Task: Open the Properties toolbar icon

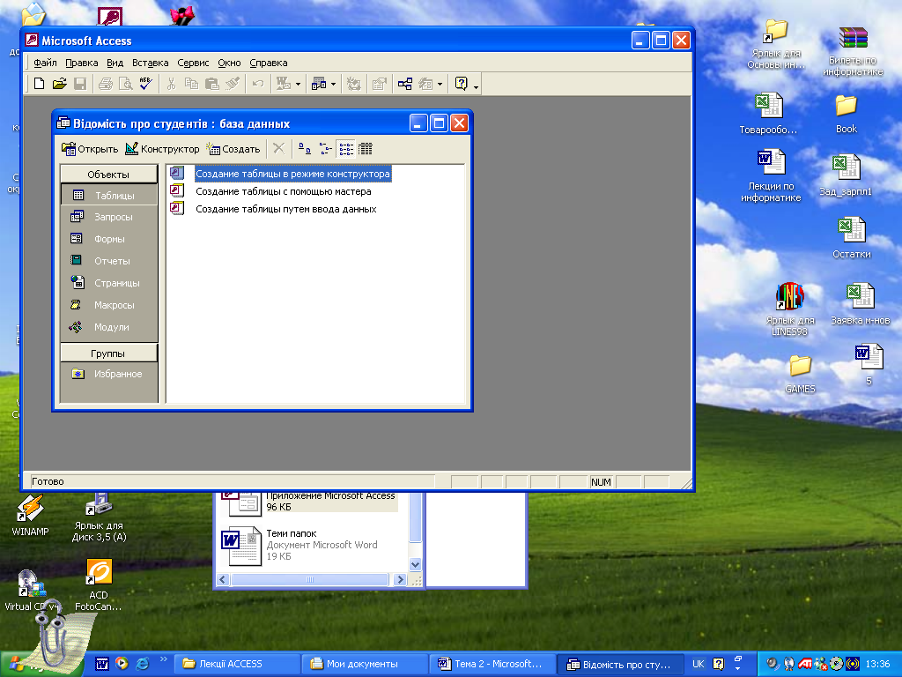Action: (x=379, y=84)
